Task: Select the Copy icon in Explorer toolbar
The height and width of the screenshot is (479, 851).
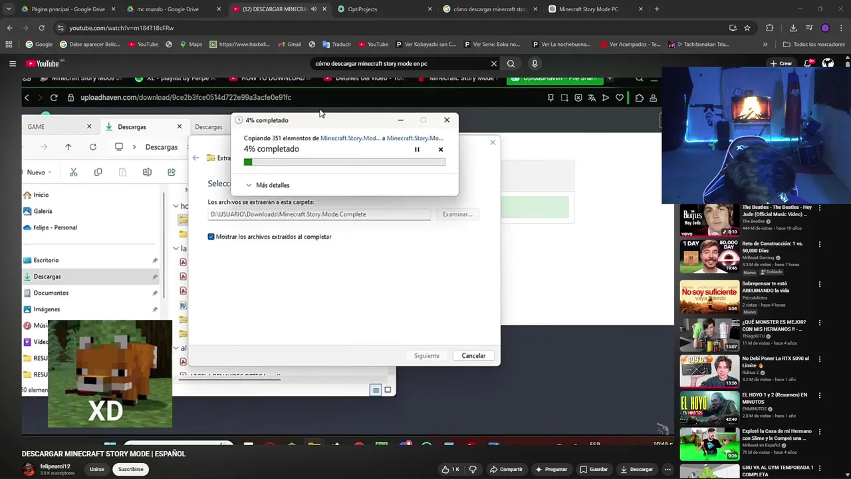Action: point(98,172)
